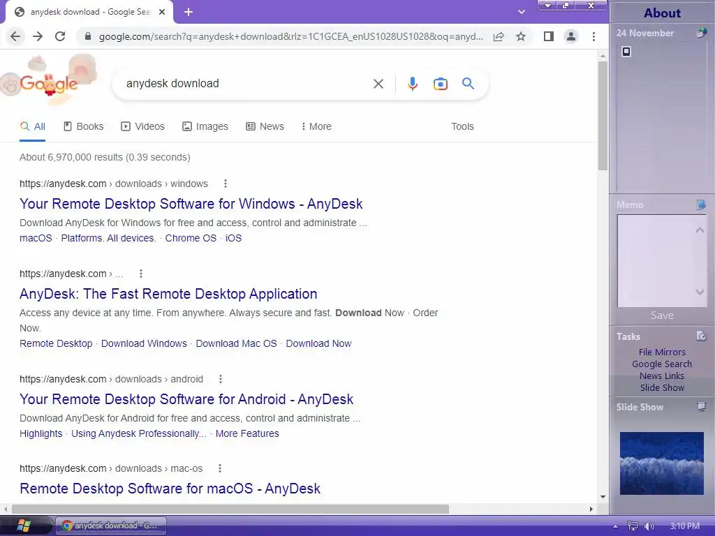
Task: Clear the search box with the X
Action: click(378, 84)
